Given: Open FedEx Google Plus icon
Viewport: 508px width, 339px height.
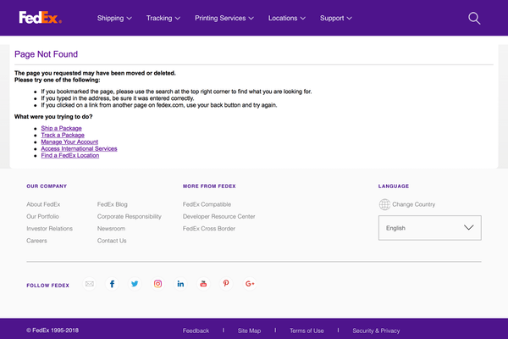Looking at the screenshot, I should pyautogui.click(x=250, y=284).
